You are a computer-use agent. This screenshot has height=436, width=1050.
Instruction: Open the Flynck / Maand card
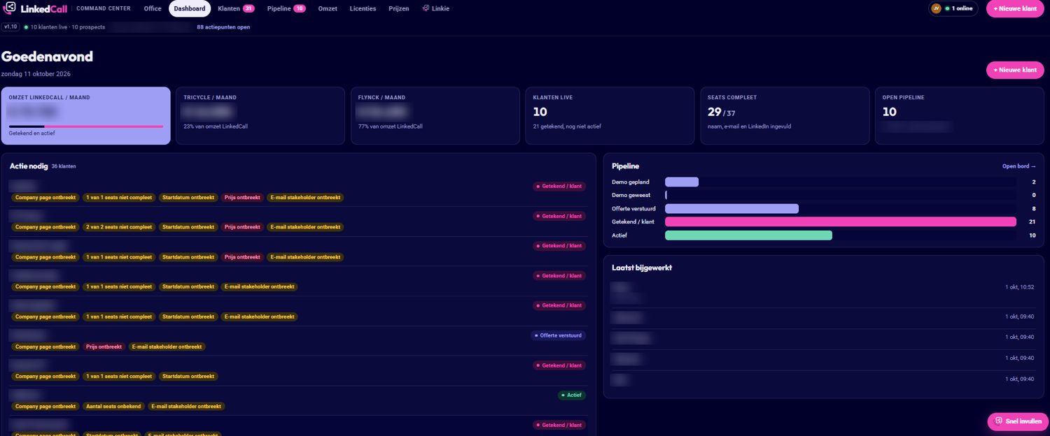click(x=435, y=115)
